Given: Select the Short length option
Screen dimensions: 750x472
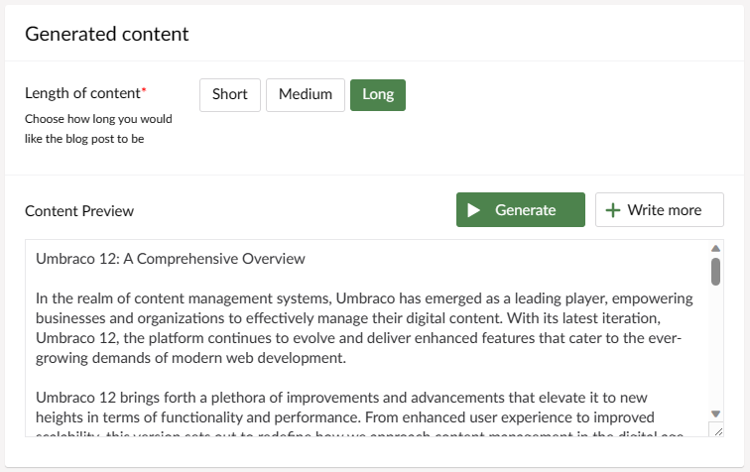Looking at the screenshot, I should pyautogui.click(x=230, y=94).
